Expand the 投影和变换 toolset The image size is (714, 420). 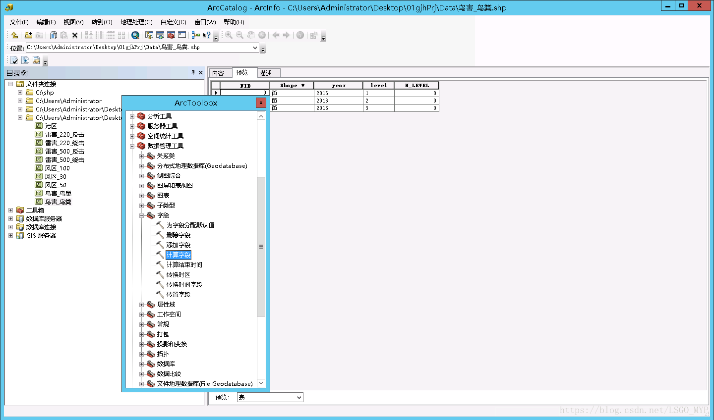(142, 344)
